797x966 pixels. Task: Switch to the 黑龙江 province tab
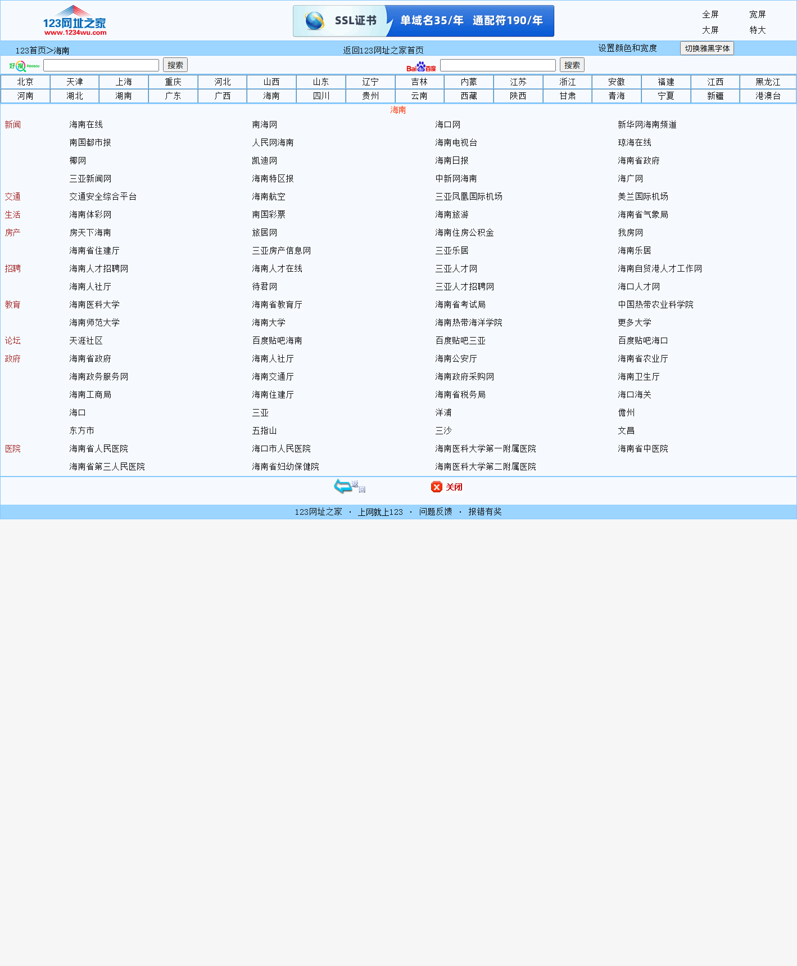768,82
